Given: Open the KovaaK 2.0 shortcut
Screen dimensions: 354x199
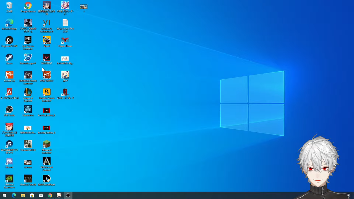Looking at the screenshot, I should 9,77.
